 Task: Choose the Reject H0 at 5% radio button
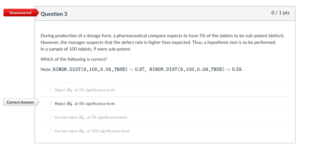(51, 104)
